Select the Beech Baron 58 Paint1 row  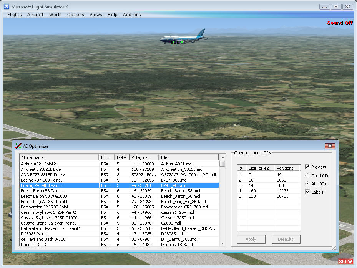click(x=119, y=191)
